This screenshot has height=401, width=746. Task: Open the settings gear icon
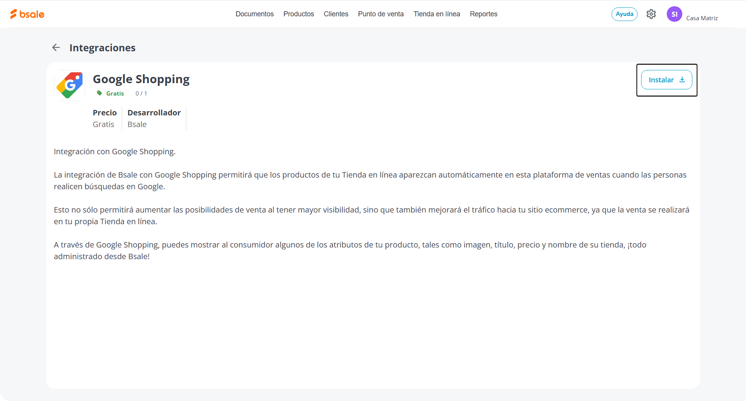click(x=651, y=14)
